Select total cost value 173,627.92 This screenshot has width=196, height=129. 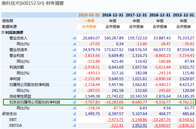tap(114, 50)
